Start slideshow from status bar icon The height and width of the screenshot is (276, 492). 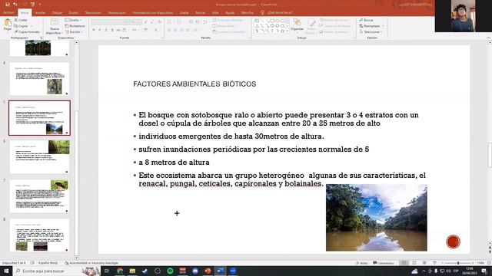[434, 263]
